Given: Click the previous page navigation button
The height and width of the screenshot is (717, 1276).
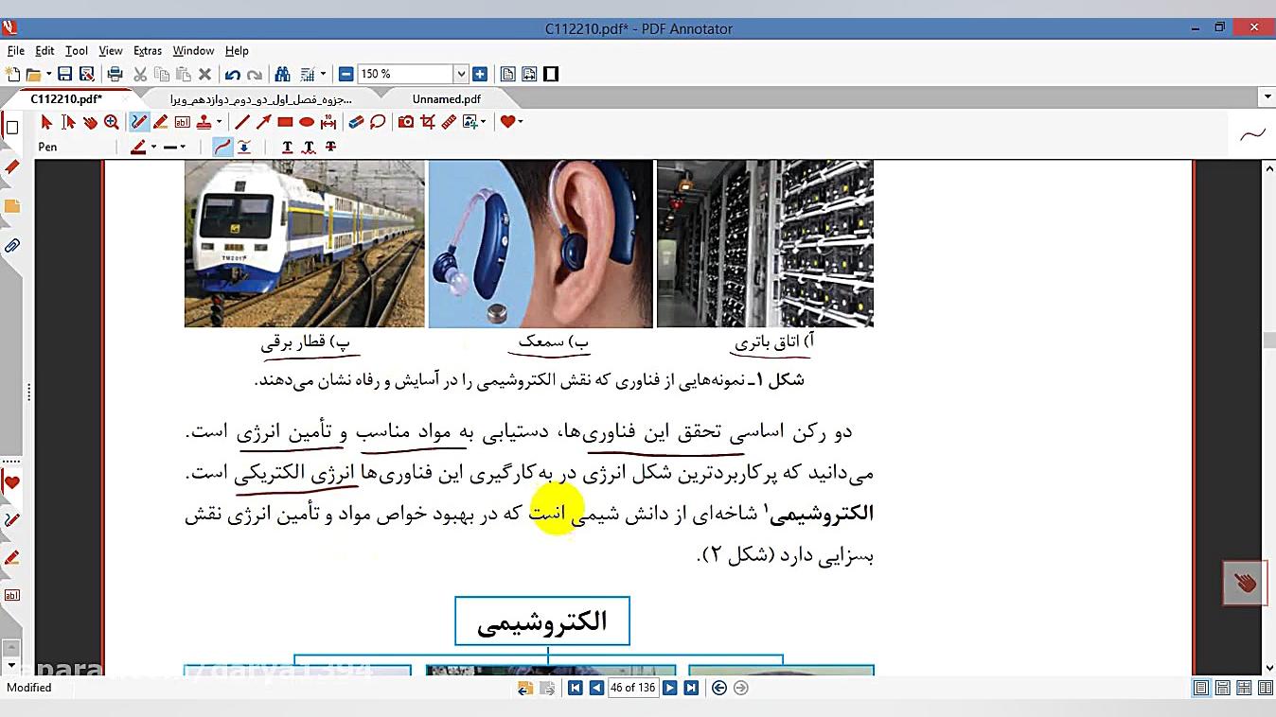Looking at the screenshot, I should click(596, 688).
